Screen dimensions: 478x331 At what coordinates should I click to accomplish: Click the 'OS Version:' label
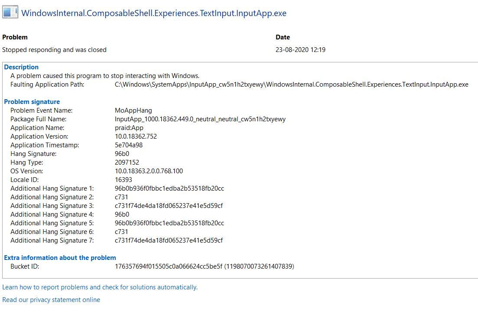tap(27, 171)
